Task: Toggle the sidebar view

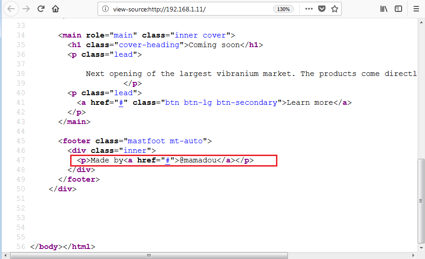Action: coord(398,9)
